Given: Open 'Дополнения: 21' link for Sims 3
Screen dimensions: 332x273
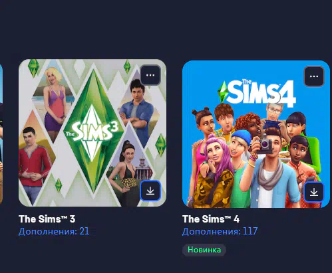Looking at the screenshot, I should pos(54,232).
